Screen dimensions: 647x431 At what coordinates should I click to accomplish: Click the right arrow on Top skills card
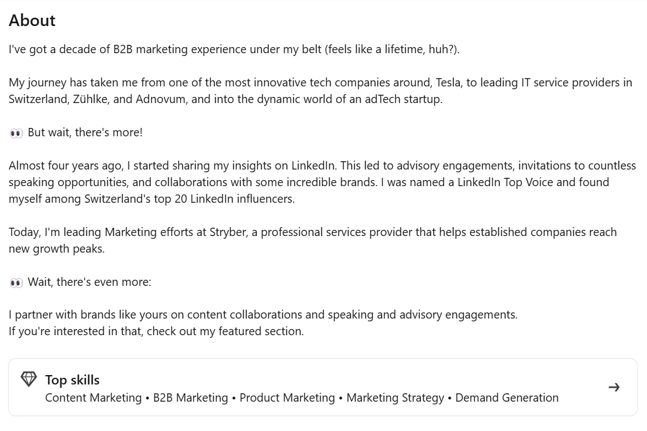click(x=614, y=387)
